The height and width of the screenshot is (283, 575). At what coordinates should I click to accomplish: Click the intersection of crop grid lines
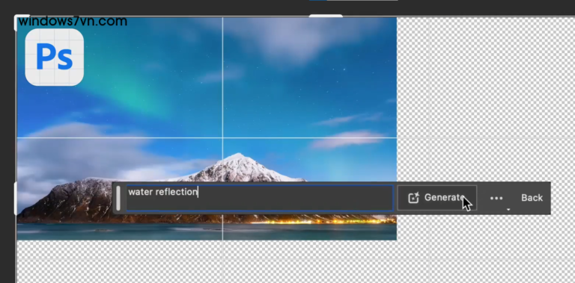click(x=222, y=138)
